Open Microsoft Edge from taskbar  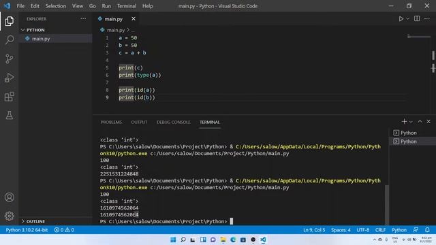point(233,240)
